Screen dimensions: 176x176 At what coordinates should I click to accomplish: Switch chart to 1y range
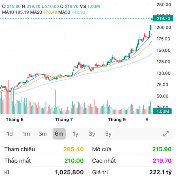[x=75, y=134]
